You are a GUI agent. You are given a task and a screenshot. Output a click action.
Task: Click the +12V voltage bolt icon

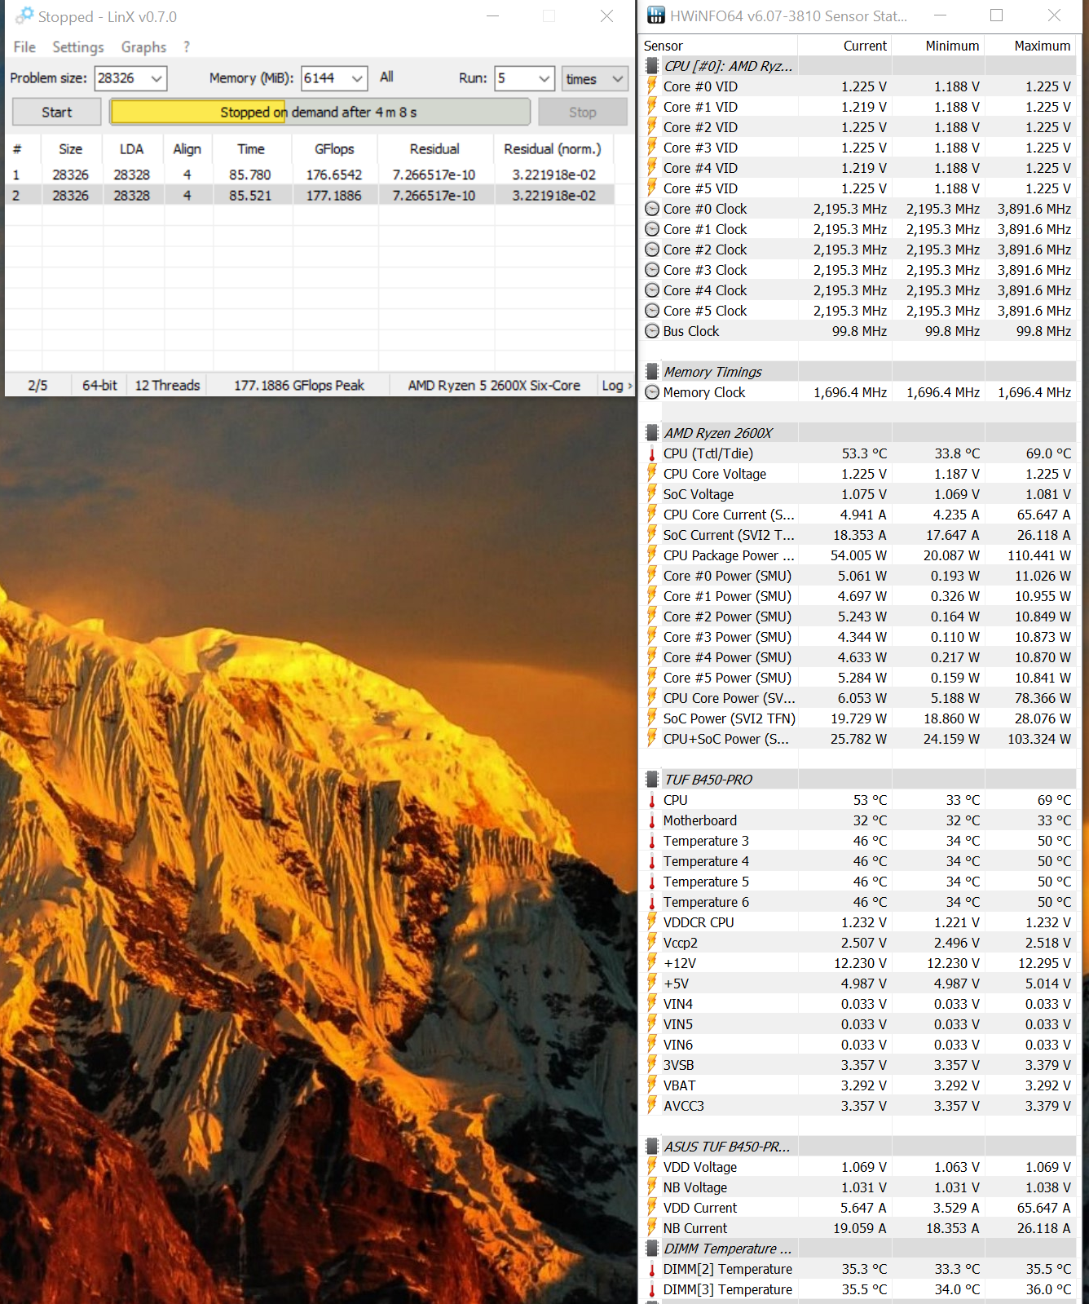[x=652, y=962]
